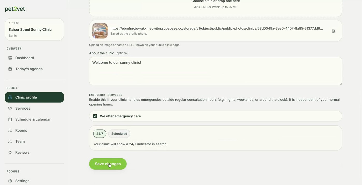The image size is (362, 185).
Task: Click the Clinic profile building icon
Action: pos(10,97)
